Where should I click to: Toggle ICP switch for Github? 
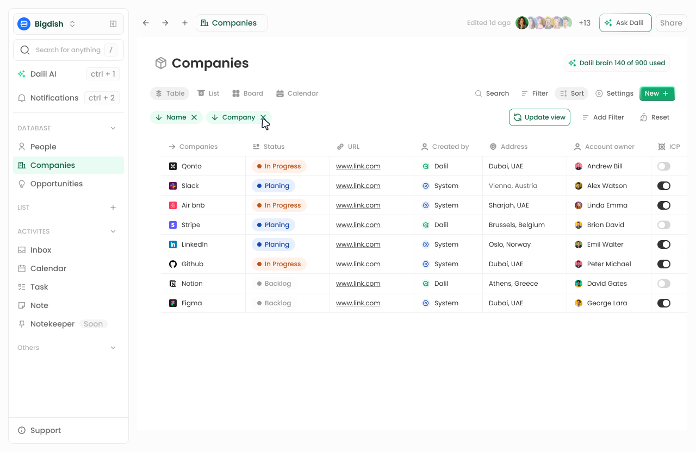664,264
